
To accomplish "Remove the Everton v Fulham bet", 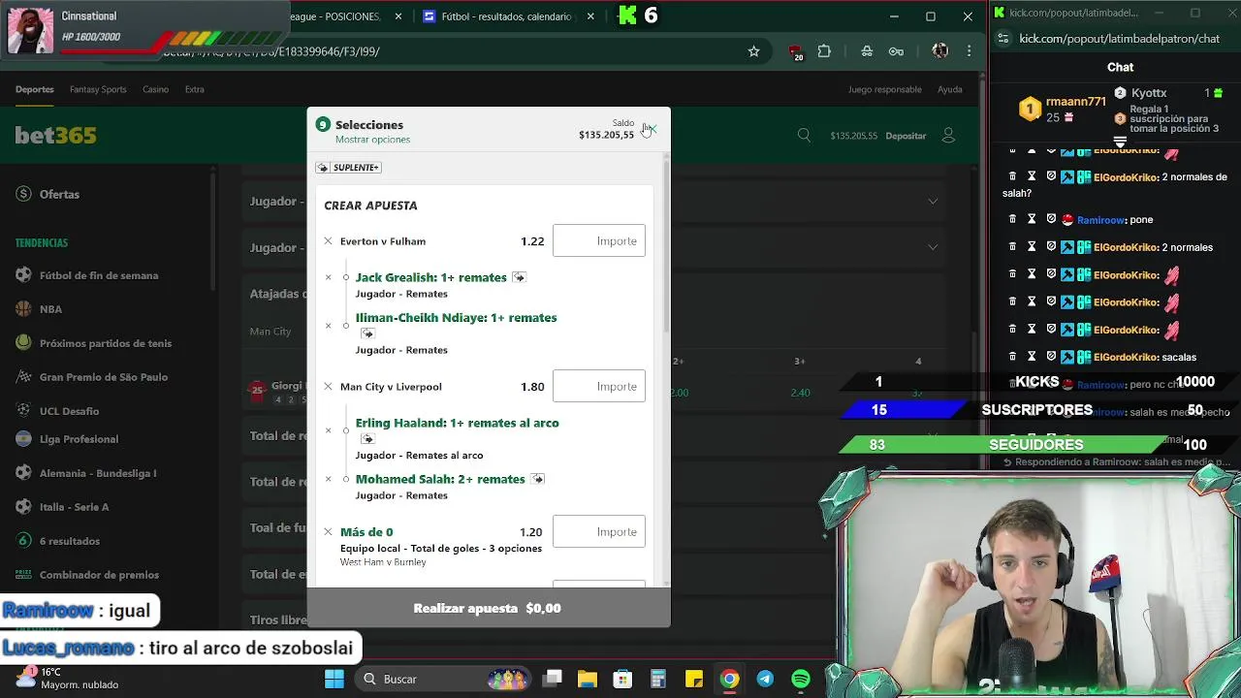I will 328,241.
